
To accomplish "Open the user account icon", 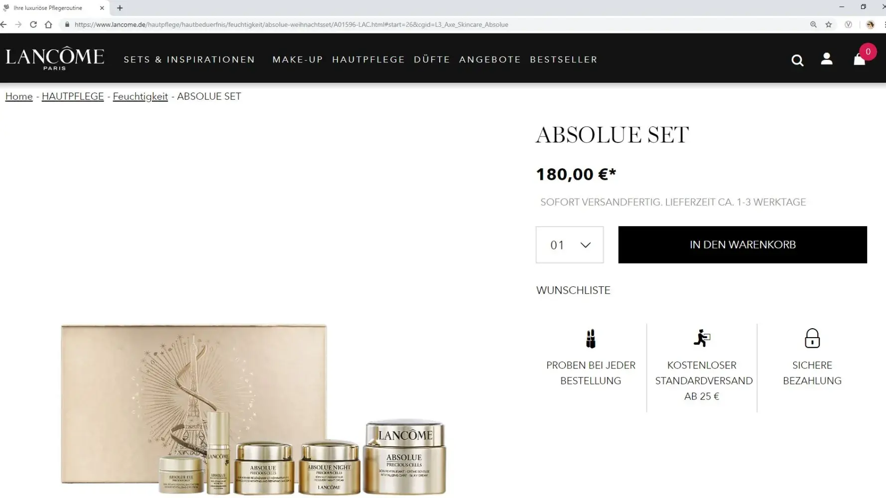I will pos(827,59).
